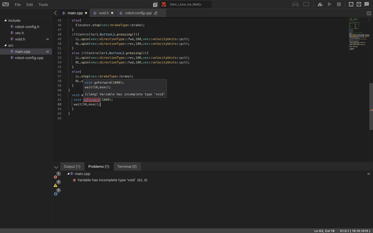This screenshot has width=373, height=233.
Task: Open the File menu
Action: [18, 4]
